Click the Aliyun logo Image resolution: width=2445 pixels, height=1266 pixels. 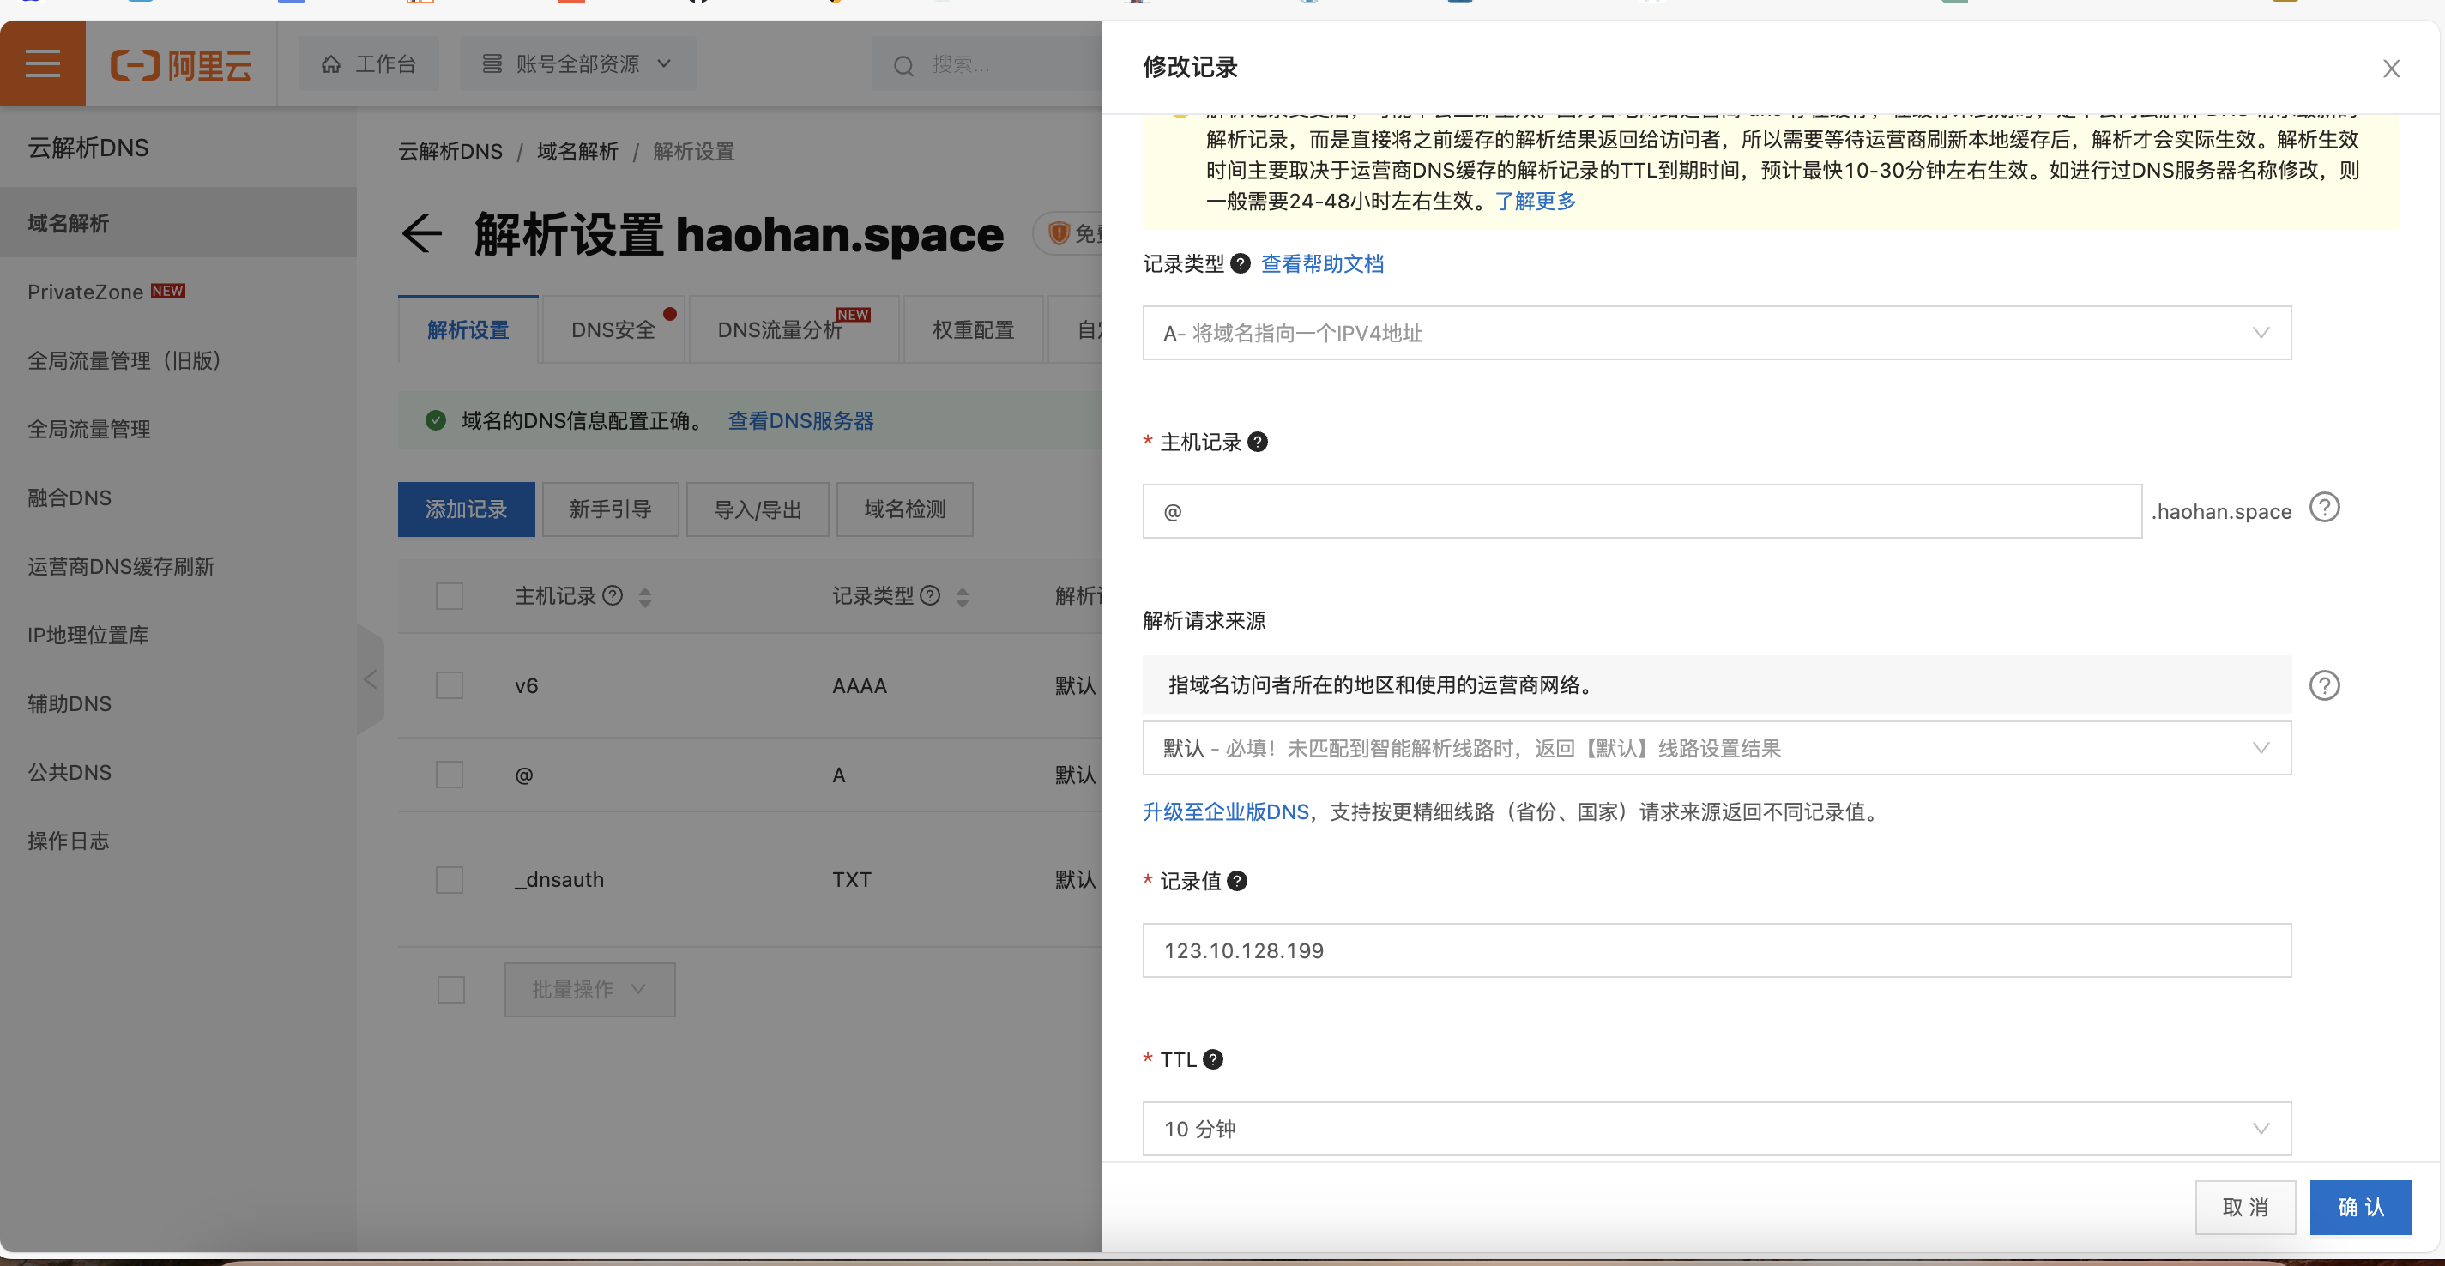point(181,64)
